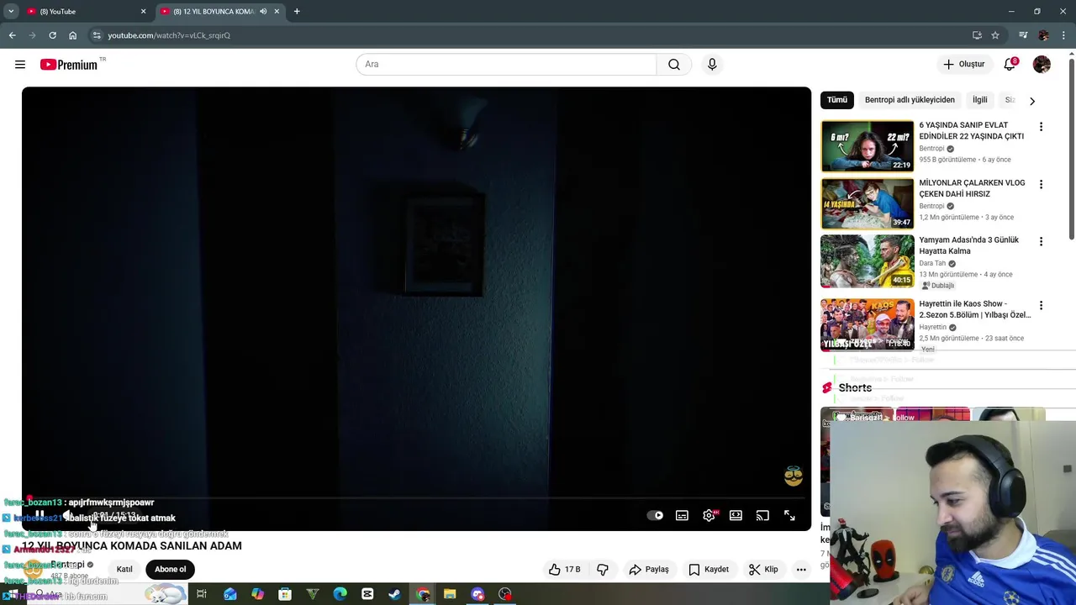Open the 6 YAŞINDA SANIP EVLAT thumbnail

868,146
